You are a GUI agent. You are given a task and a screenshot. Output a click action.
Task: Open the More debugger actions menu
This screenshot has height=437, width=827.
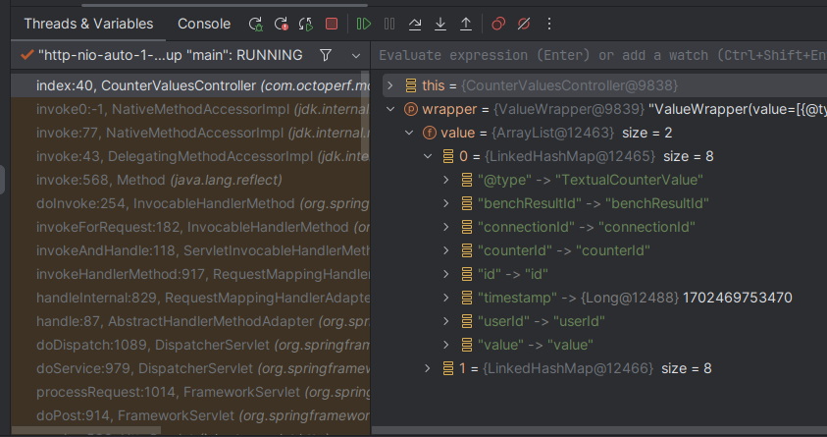click(549, 24)
